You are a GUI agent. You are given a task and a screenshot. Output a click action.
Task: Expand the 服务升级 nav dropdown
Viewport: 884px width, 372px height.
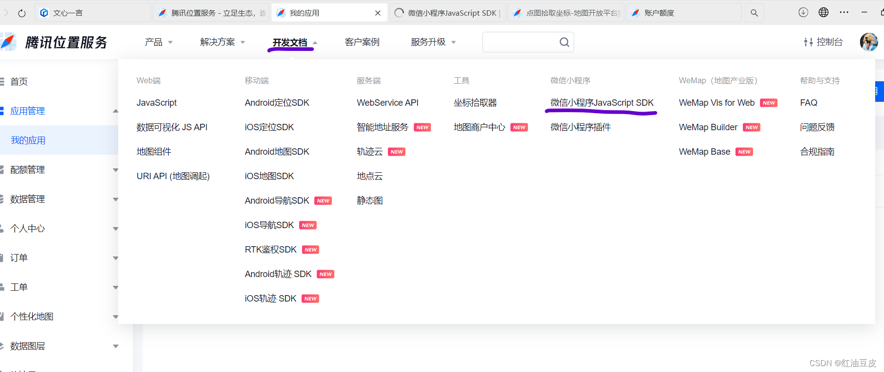tap(433, 43)
